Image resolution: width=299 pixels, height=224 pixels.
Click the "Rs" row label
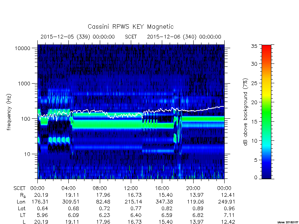pyautogui.click(x=22, y=195)
